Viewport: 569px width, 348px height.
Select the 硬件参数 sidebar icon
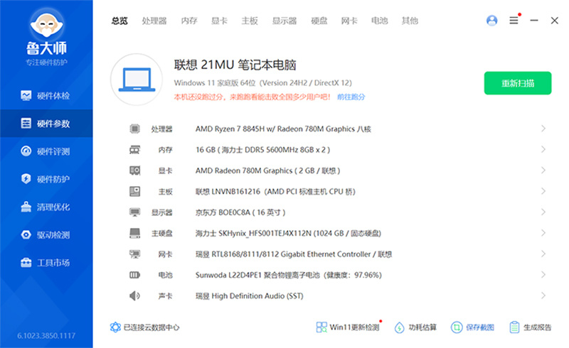coord(26,124)
